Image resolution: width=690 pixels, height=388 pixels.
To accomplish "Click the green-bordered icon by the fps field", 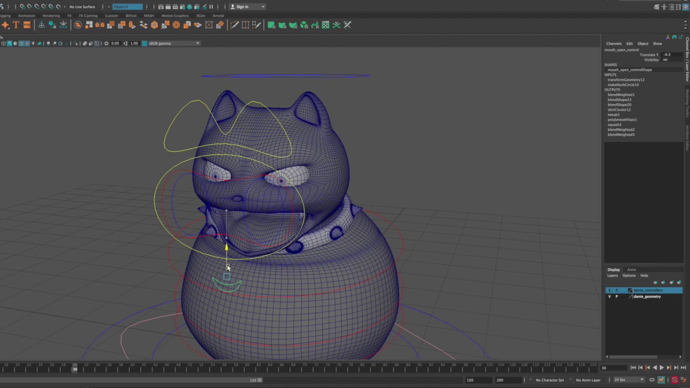I will pyautogui.click(x=661, y=380).
